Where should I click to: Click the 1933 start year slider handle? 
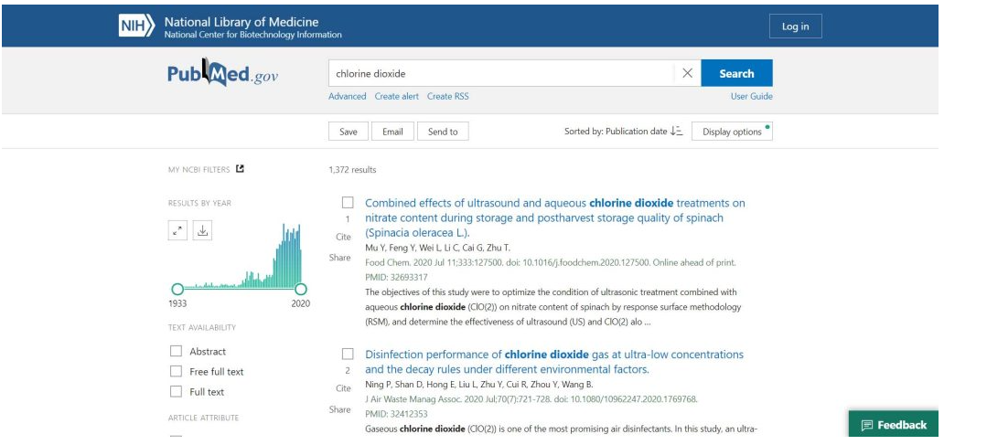(x=177, y=289)
